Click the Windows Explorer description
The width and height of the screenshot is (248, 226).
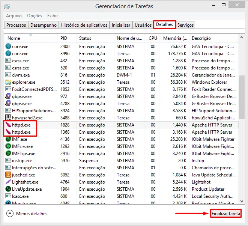tap(209, 82)
